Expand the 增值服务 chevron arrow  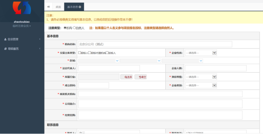[x=40, y=49]
